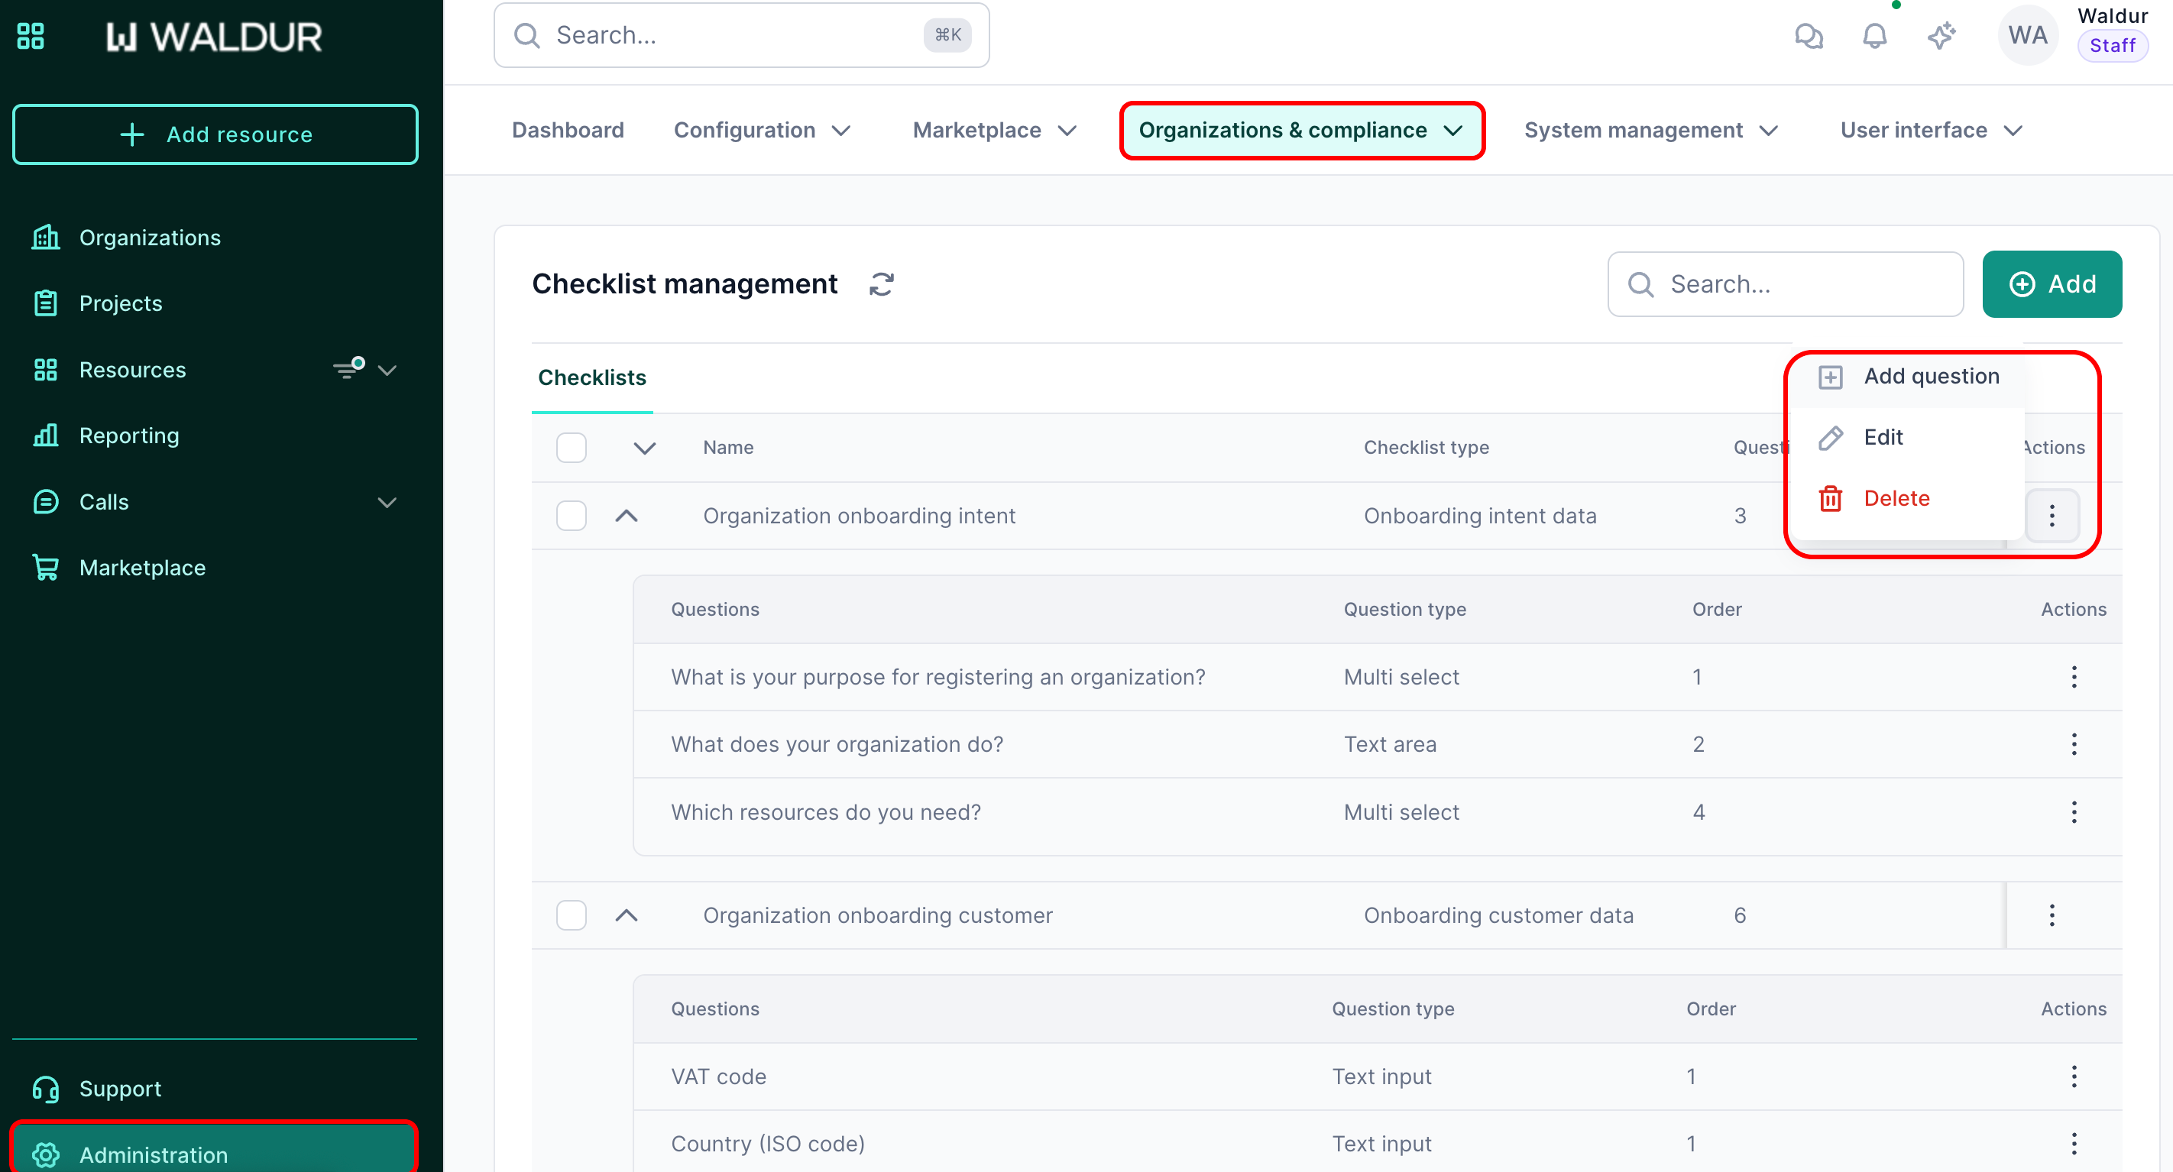Choose Delete in the actions menu
This screenshot has height=1172, width=2173.
[1896, 499]
